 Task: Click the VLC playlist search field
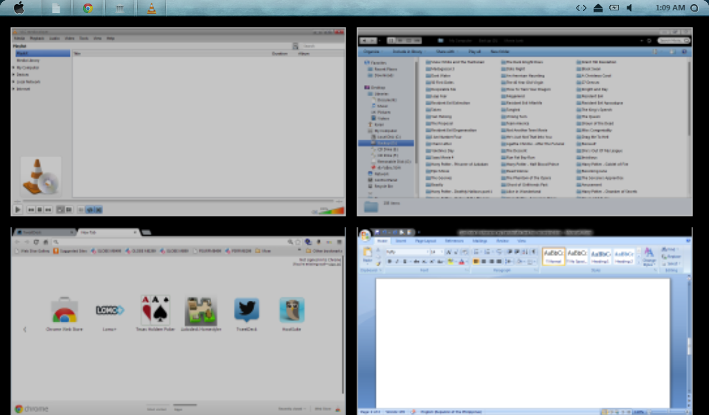click(x=323, y=46)
